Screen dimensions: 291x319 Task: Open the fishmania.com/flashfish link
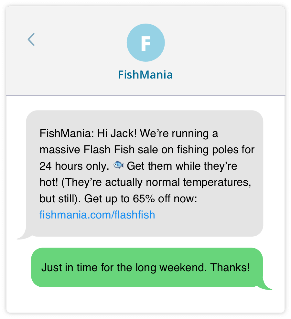(x=97, y=215)
